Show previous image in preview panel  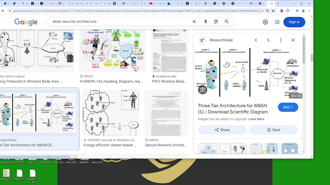pyautogui.click(x=256, y=40)
